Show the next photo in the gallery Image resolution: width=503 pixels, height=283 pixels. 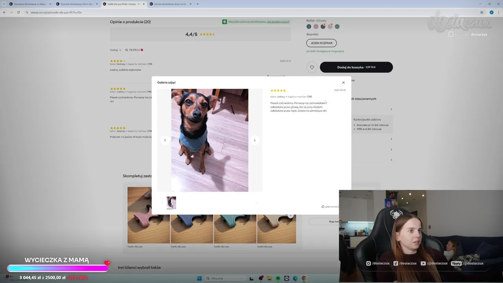click(255, 140)
